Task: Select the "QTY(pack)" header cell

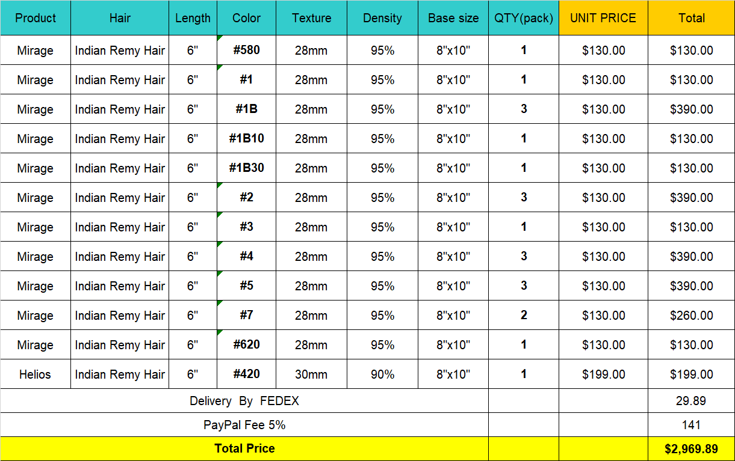Action: point(524,18)
